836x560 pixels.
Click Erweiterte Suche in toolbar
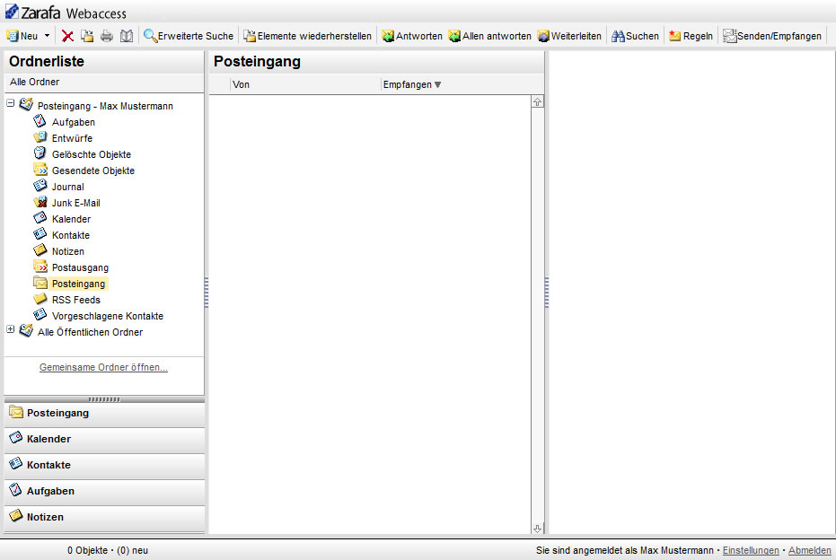coord(189,36)
